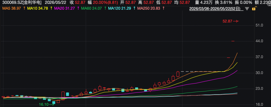Click the 16.0 price axis label
This screenshot has width=271, height=107.
point(259,105)
